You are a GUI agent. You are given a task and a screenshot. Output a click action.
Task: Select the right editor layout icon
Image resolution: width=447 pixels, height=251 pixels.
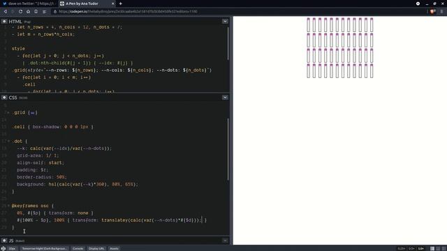pyautogui.click(x=444, y=248)
